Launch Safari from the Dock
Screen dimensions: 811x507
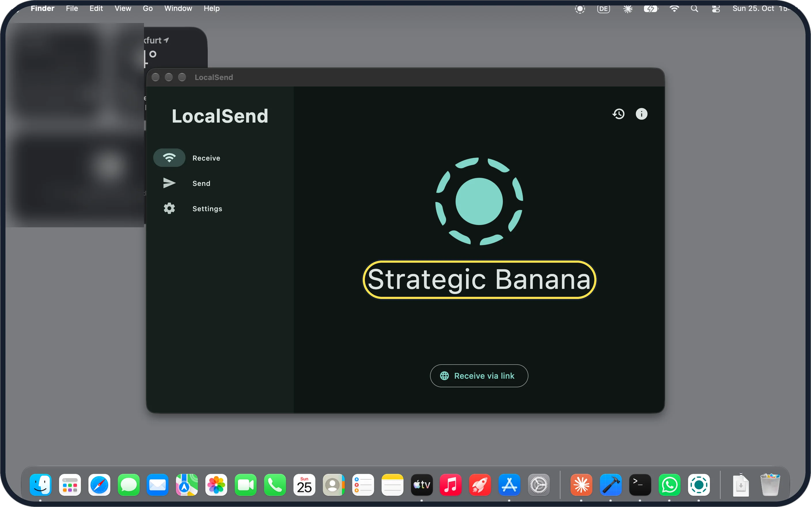click(x=99, y=485)
